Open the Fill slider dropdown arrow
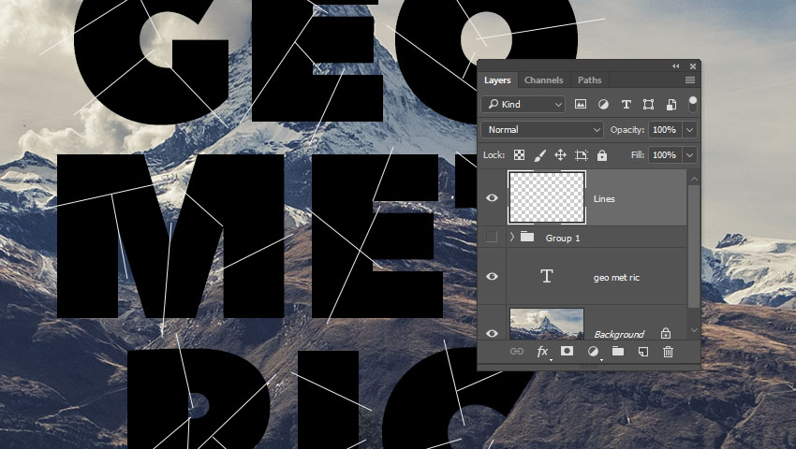 690,154
